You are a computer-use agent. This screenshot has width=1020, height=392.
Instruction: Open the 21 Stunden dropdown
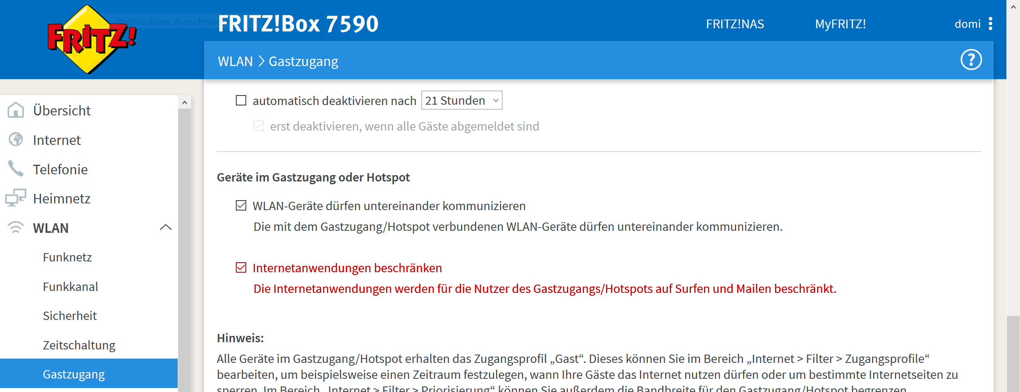tap(462, 100)
